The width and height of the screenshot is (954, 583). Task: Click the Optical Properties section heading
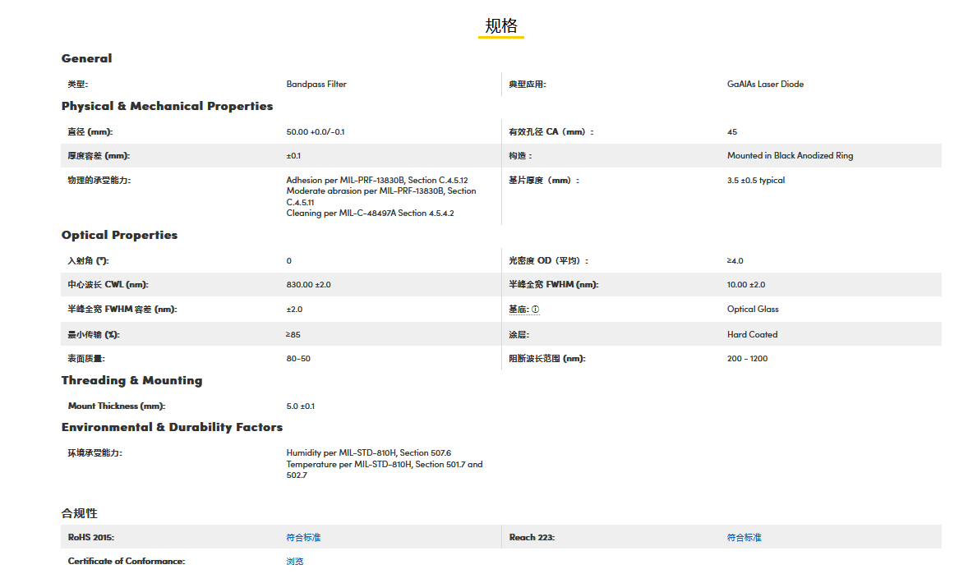[x=119, y=235]
